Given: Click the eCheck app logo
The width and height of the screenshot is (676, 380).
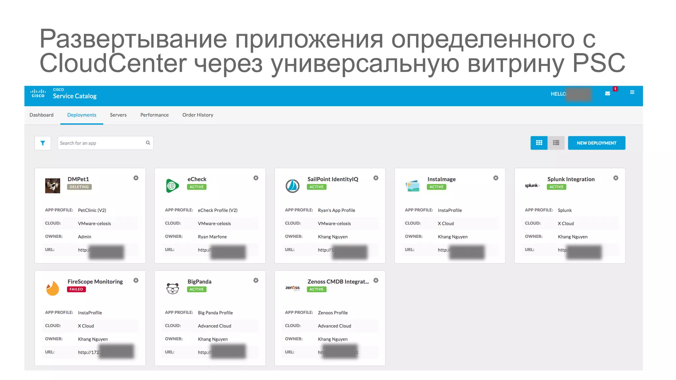Looking at the screenshot, I should [172, 186].
